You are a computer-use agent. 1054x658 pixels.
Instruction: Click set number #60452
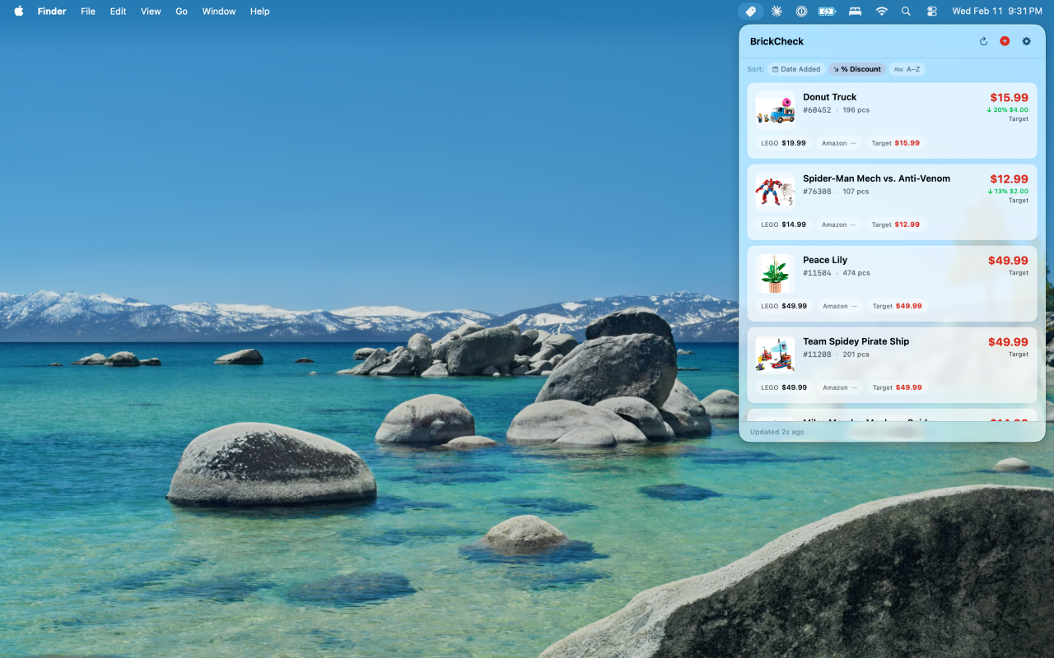click(817, 110)
